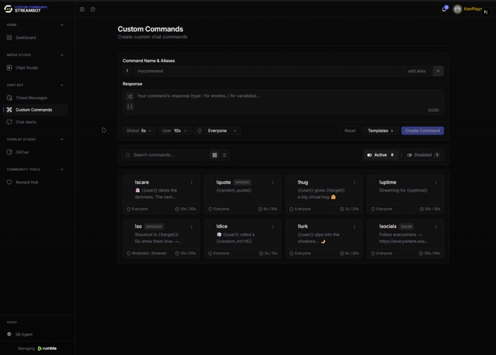
Task: Select the !lurk command checkbox
Action: (x=292, y=226)
